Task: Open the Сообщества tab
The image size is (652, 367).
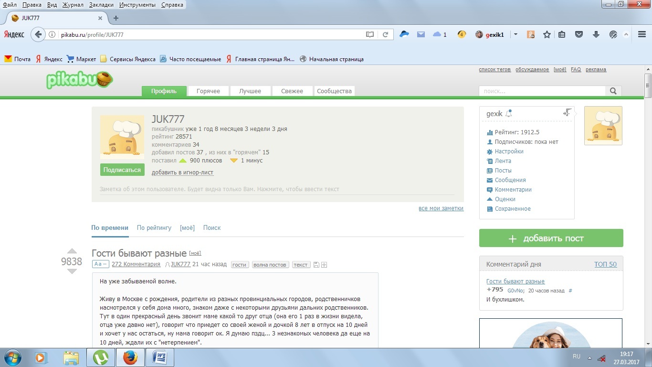Action: (334, 91)
